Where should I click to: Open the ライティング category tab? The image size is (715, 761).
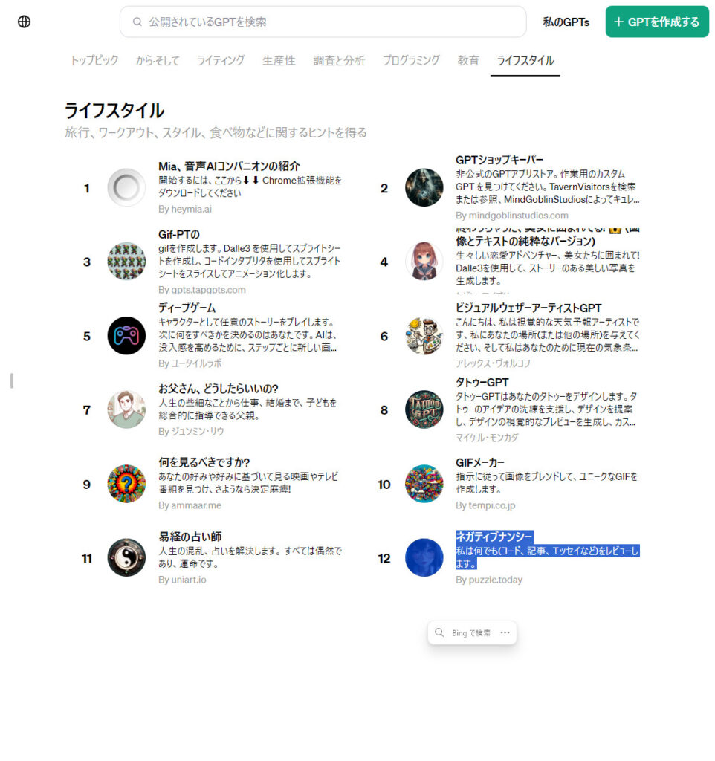(221, 61)
